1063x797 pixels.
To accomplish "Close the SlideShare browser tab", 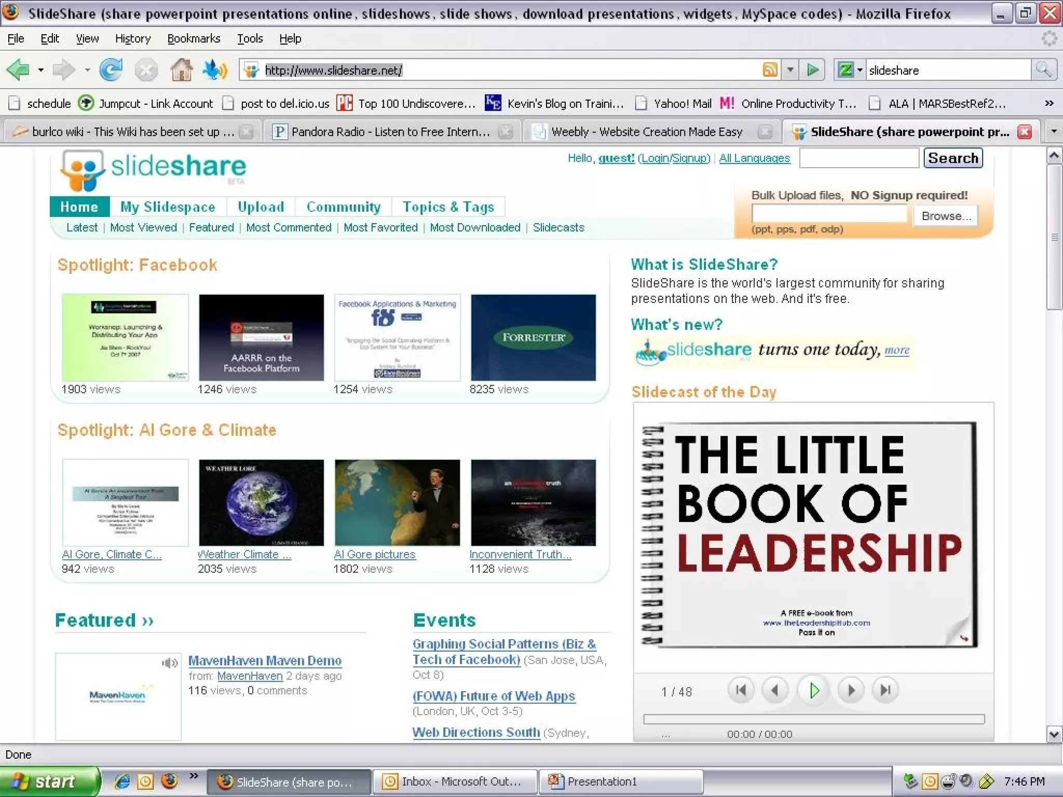I will click(x=1025, y=132).
